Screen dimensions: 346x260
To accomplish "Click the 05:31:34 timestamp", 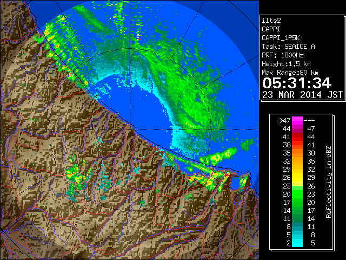I will tap(297, 83).
